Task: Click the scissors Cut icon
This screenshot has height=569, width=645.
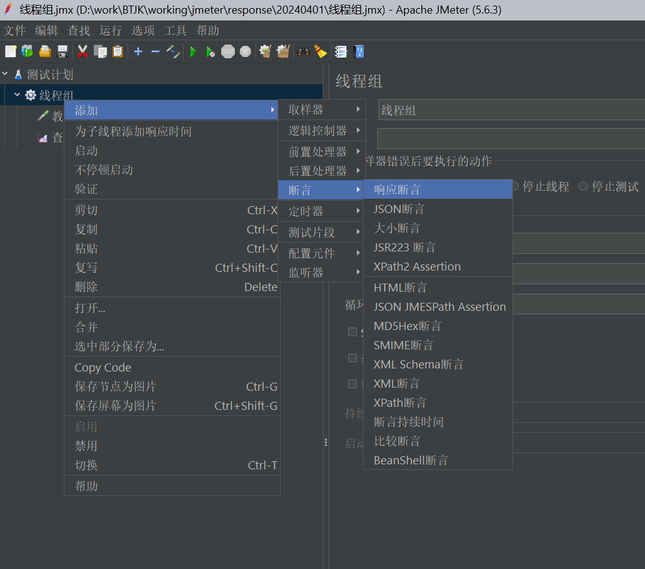Action: tap(82, 51)
